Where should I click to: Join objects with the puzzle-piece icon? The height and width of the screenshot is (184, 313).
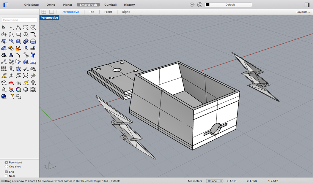pyautogui.click(x=11, y=48)
